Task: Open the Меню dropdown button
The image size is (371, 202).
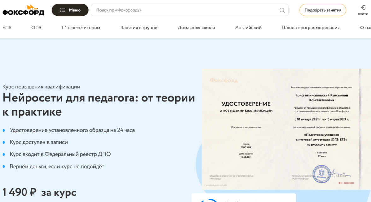Action: point(70,10)
